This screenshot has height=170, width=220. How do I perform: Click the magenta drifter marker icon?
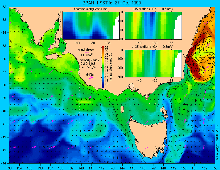tap(91, 77)
